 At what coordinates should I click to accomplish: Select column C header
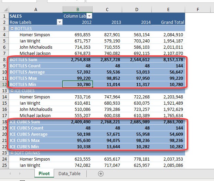coord(107,9)
